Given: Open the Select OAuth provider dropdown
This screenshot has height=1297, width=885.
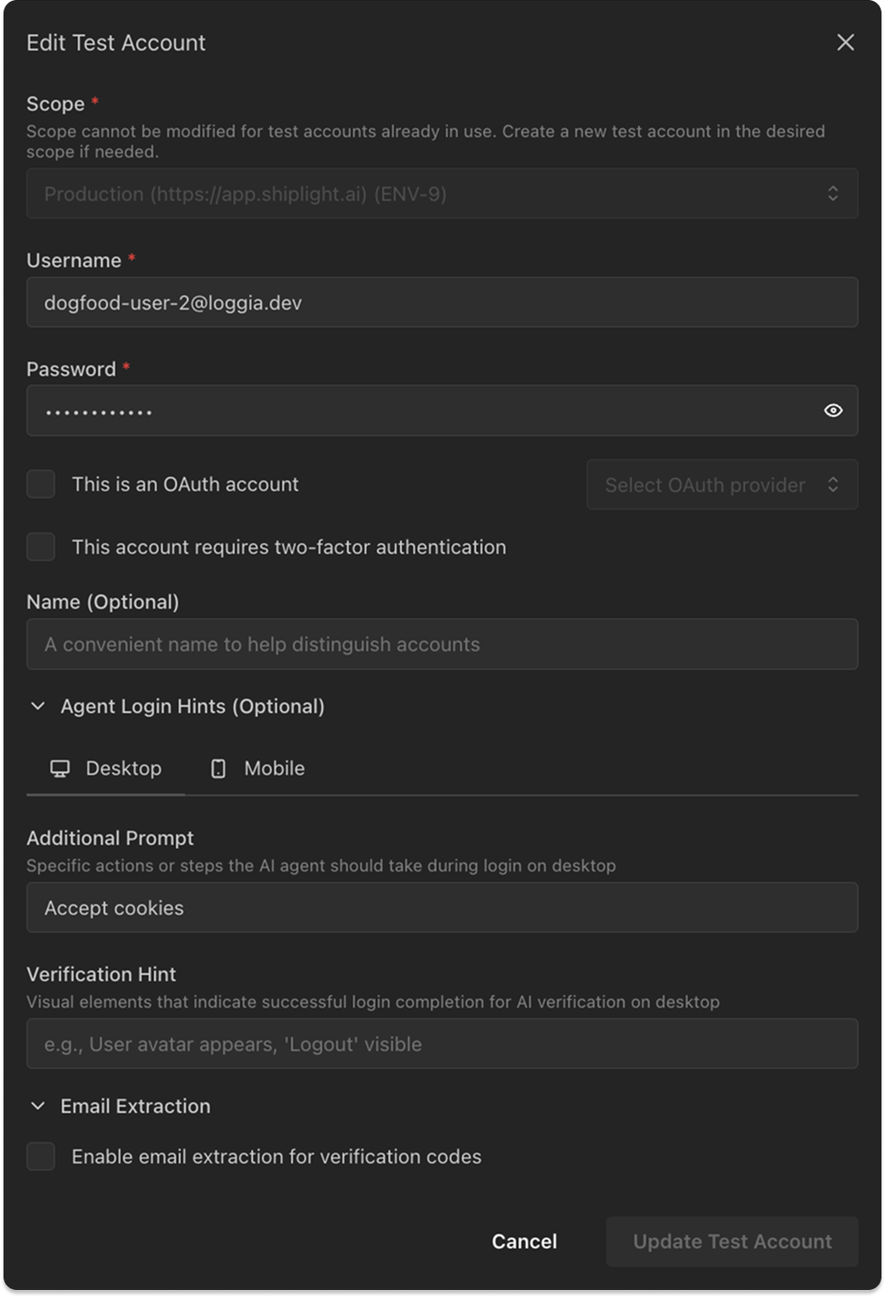Looking at the screenshot, I should pos(721,485).
